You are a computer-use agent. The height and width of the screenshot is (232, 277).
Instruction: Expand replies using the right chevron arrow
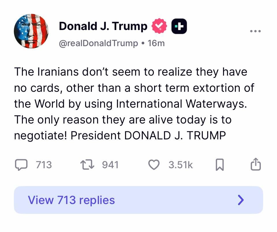coord(241,200)
